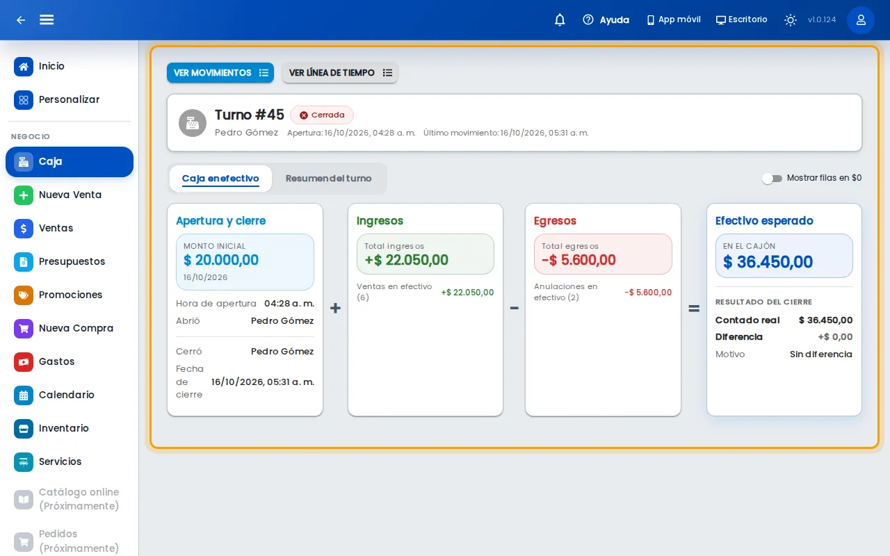Open notifications bell icon
Image resolution: width=890 pixels, height=556 pixels.
coord(560,20)
